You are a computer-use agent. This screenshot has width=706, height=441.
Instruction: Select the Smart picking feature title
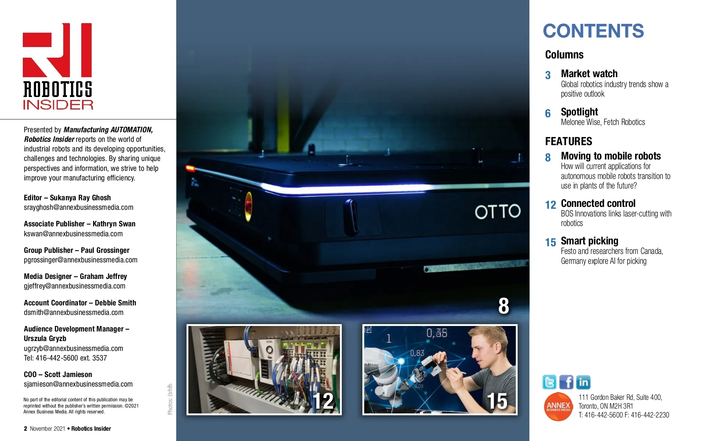click(589, 241)
